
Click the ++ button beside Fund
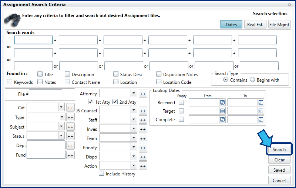tap(70, 155)
